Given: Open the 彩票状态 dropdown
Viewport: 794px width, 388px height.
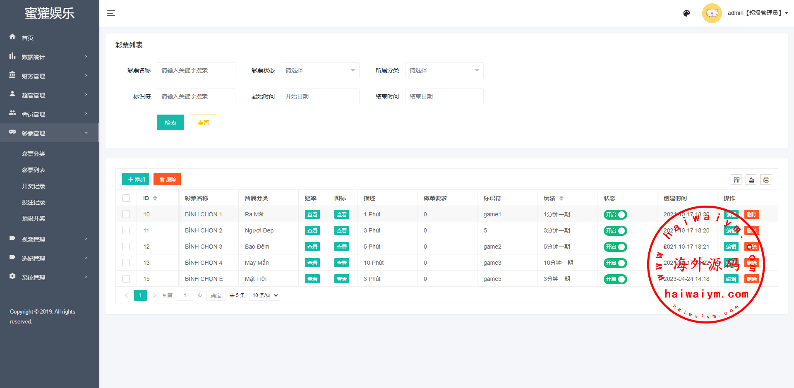Looking at the screenshot, I should pyautogui.click(x=320, y=70).
